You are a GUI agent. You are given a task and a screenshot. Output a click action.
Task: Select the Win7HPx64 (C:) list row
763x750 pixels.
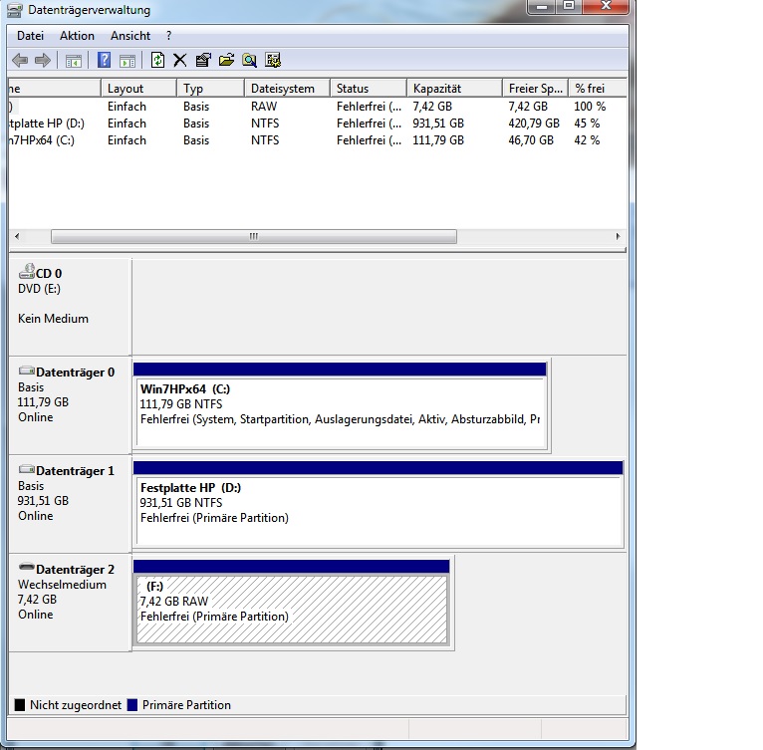(318, 140)
